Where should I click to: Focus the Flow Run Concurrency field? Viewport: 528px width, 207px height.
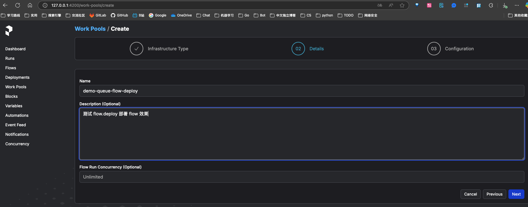click(302, 177)
